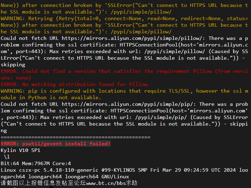
Task: Click the #99-KYLINOS kernel build text
Action: click(x=118, y=170)
